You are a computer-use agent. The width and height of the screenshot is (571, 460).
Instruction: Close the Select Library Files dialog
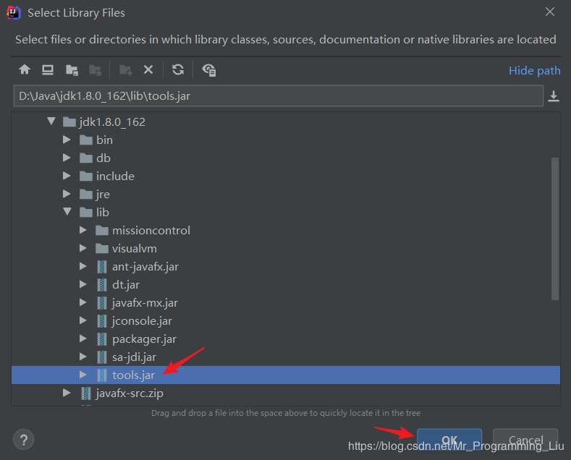click(550, 12)
